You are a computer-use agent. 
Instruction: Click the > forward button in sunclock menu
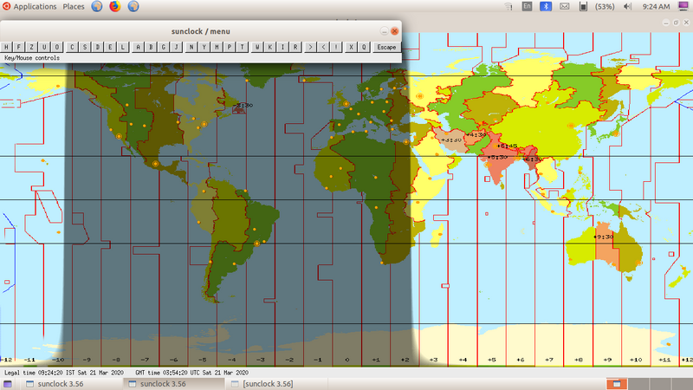(x=311, y=47)
